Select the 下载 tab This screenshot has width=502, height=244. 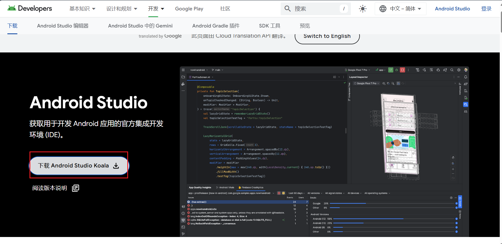[x=12, y=26]
